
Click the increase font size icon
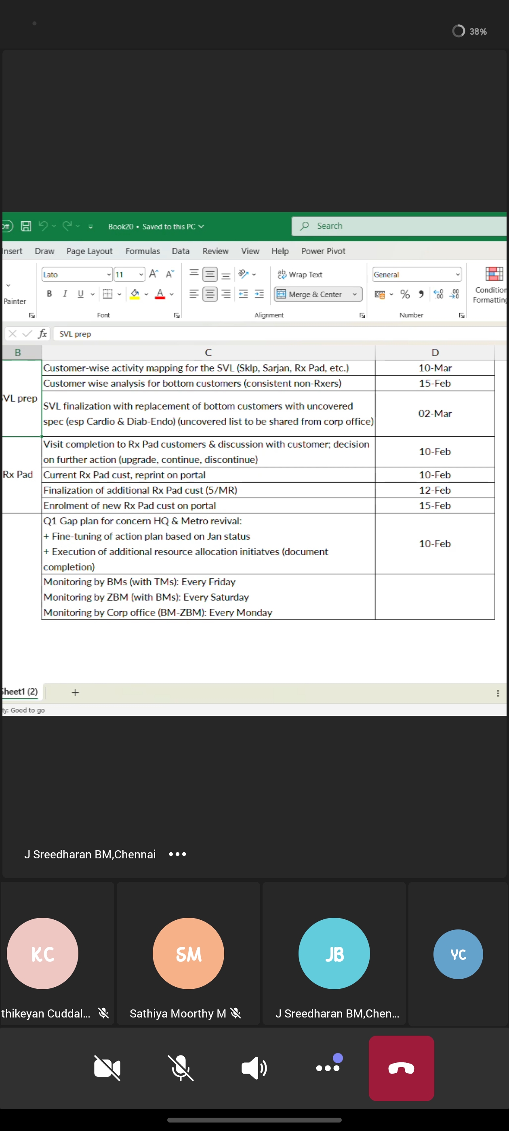[153, 274]
